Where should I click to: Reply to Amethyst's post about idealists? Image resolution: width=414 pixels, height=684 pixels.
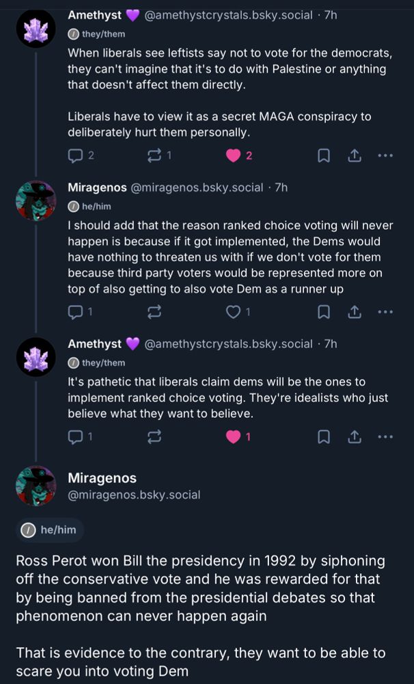pyautogui.click(x=75, y=436)
